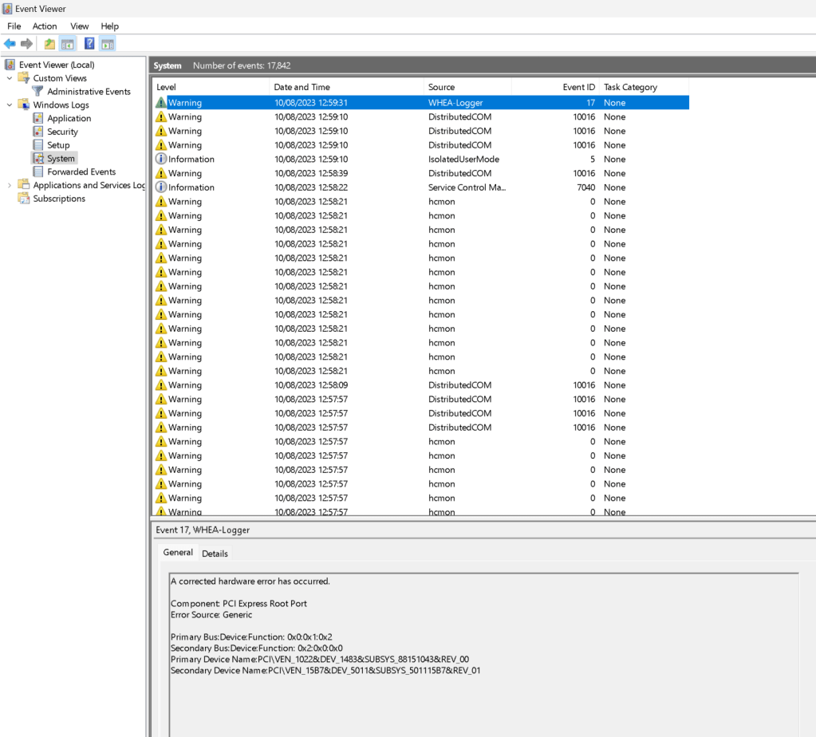This screenshot has width=816, height=737.
Task: Click warning icon of WHEA-Logger event row
Action: point(161,103)
